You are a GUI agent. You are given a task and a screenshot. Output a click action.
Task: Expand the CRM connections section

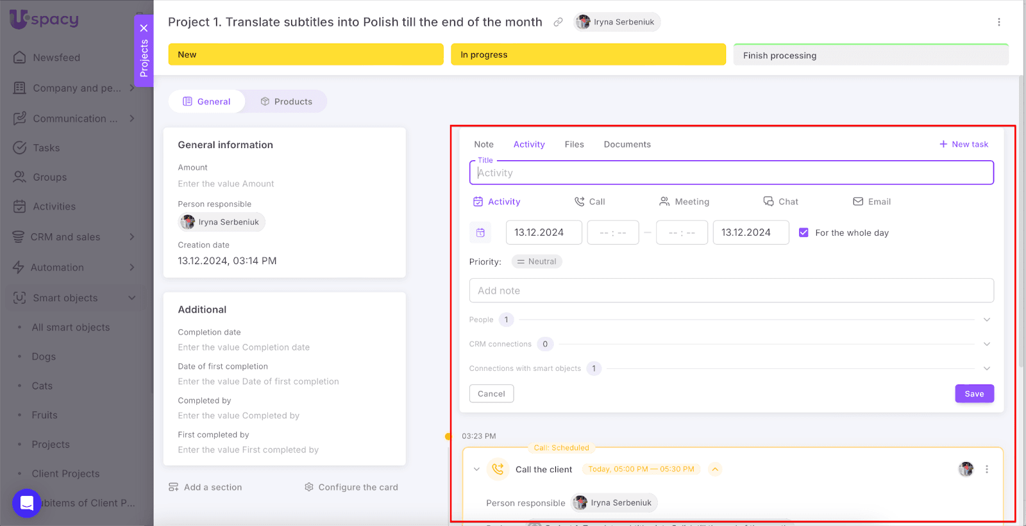(986, 344)
